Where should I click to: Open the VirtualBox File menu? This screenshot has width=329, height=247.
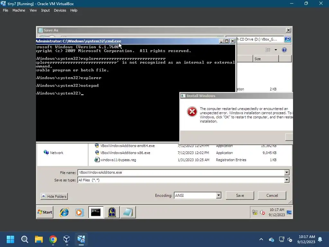5,10
